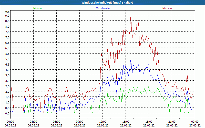Click the blue Mittelwerte legend label
The image size is (205, 128).
[102, 8]
